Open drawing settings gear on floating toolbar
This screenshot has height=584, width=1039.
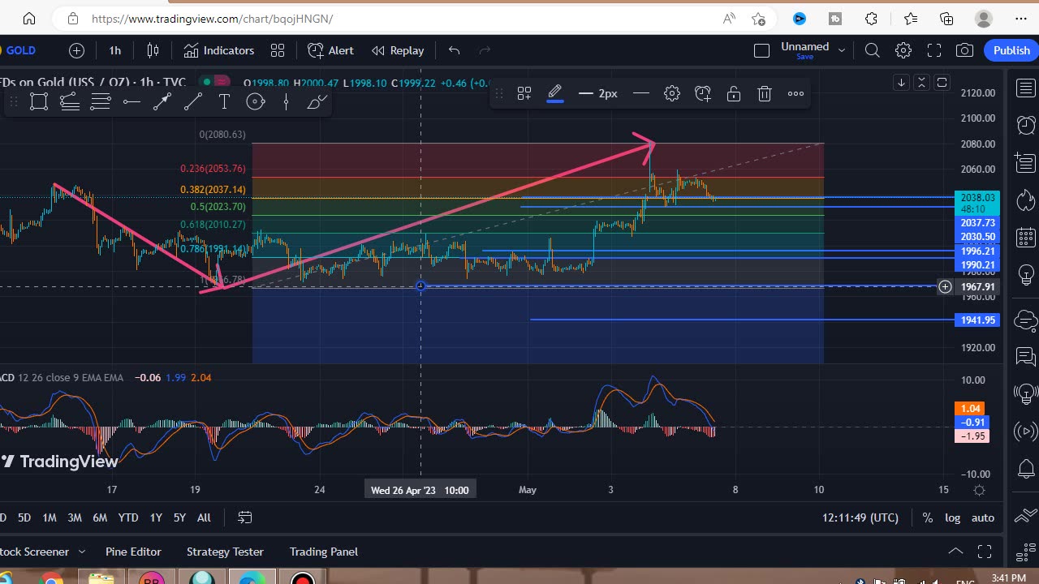tap(672, 93)
